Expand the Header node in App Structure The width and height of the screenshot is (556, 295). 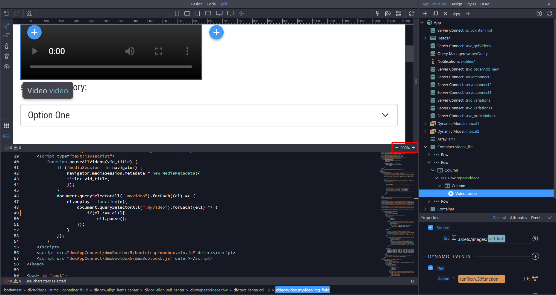coord(425,38)
